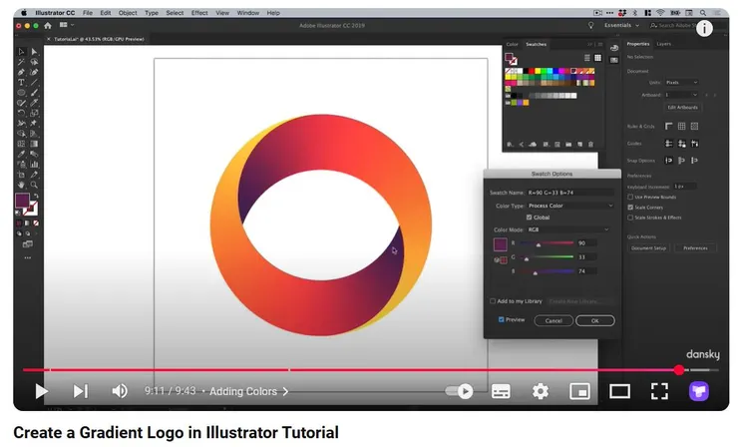Switch swatches to thumbnail grid view

point(597,58)
